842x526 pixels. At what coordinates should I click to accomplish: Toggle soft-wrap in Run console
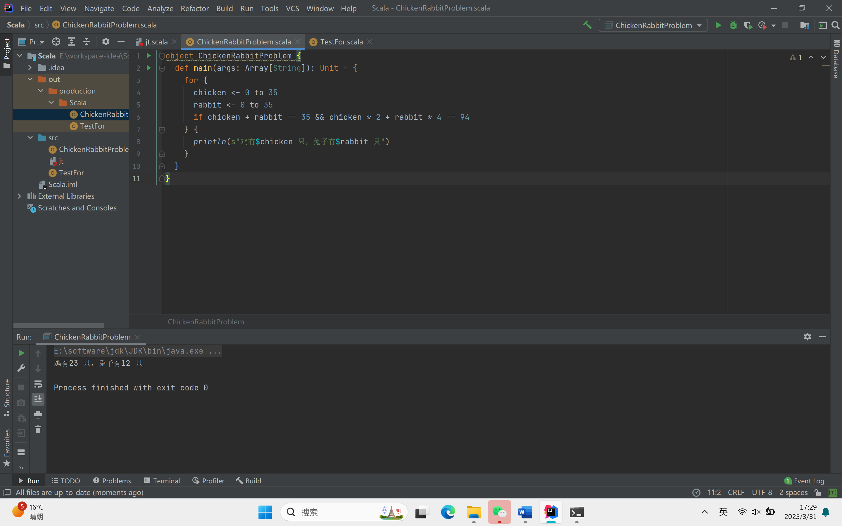click(38, 384)
